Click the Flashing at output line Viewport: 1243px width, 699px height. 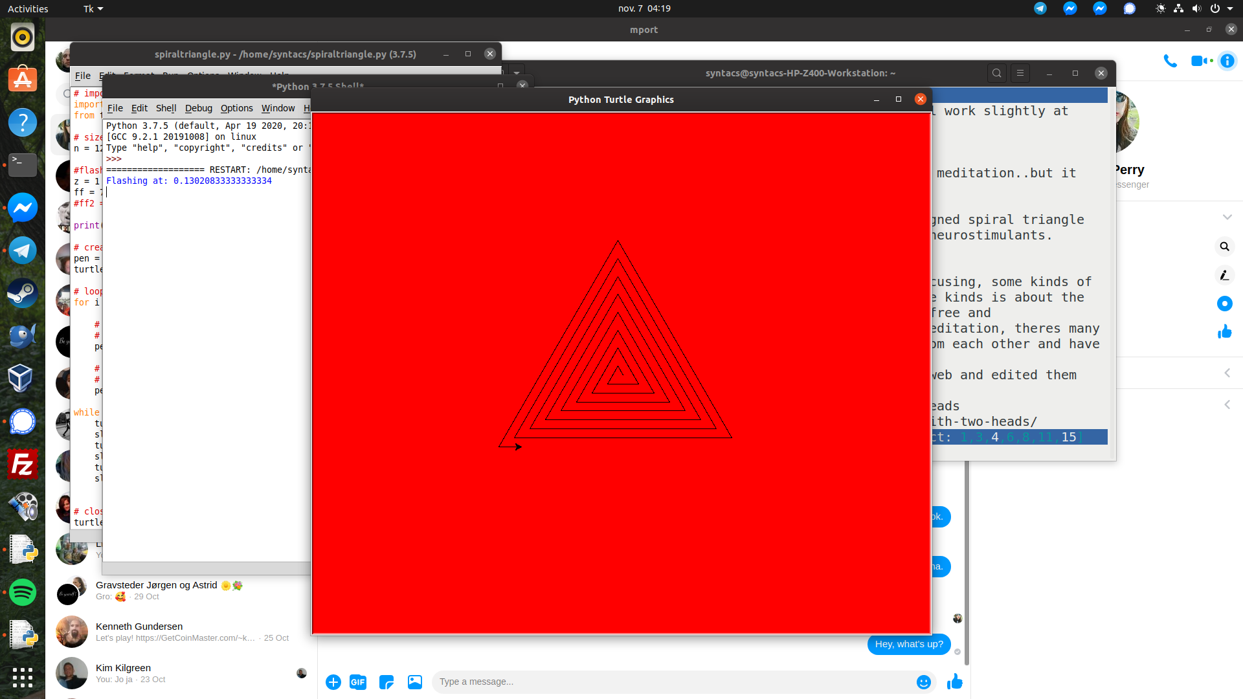[189, 181]
